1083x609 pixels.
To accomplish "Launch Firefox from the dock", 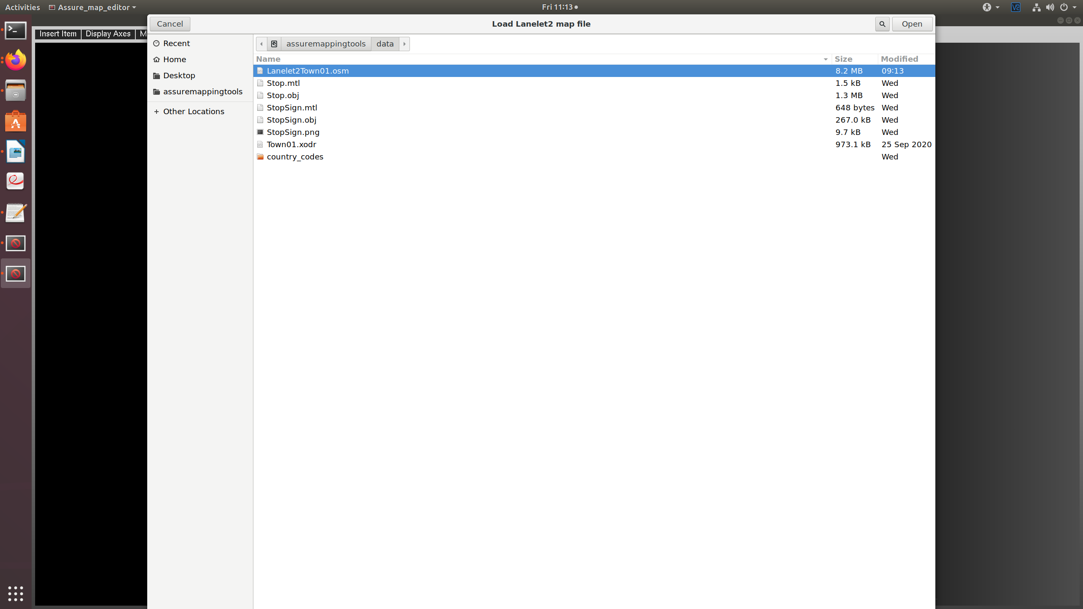I will coord(15,60).
